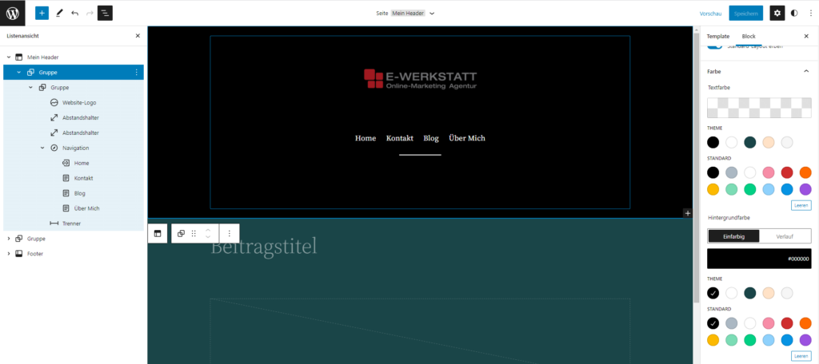Open the Mein Header template dropdown
The image size is (819, 364).
pyautogui.click(x=432, y=13)
